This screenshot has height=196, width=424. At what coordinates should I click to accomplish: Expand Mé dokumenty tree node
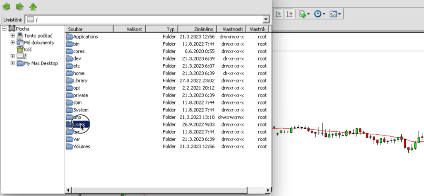pos(12,43)
